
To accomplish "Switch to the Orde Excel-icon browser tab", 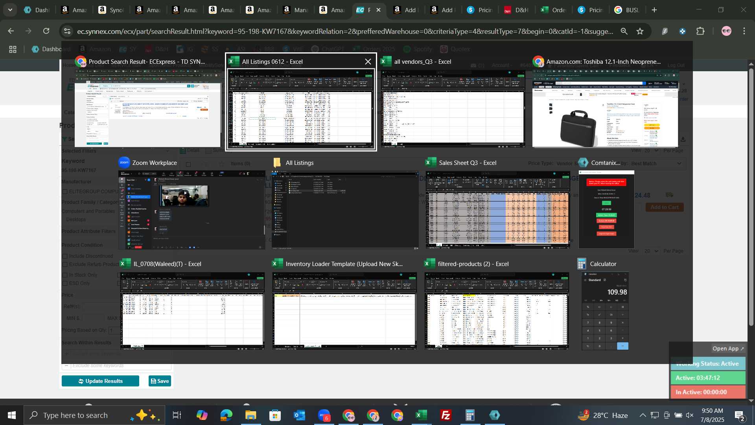I will pyautogui.click(x=554, y=10).
